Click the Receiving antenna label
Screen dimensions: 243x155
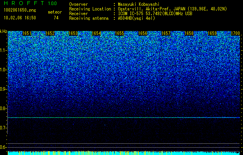point(89,18)
